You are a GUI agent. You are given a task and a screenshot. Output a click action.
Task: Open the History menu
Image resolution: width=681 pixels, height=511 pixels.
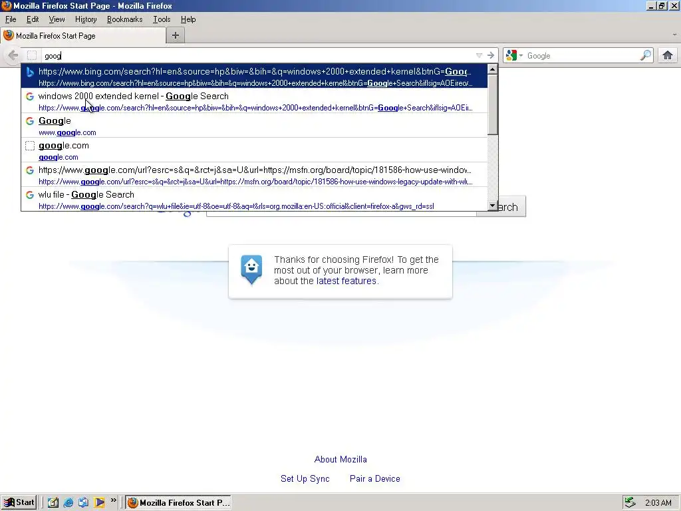(86, 19)
